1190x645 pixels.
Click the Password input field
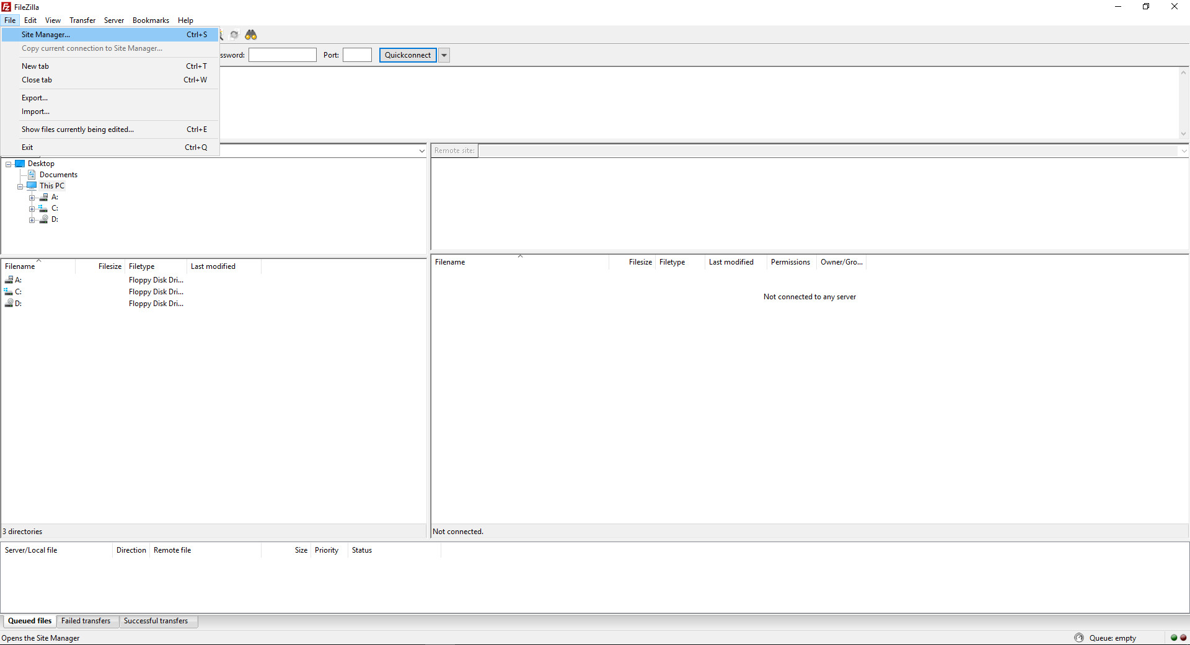[283, 55]
